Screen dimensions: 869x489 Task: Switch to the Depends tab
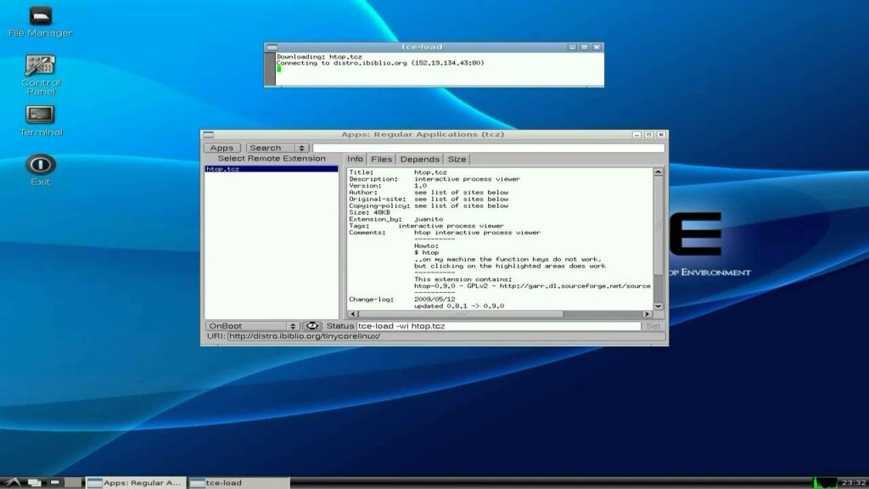coord(419,159)
